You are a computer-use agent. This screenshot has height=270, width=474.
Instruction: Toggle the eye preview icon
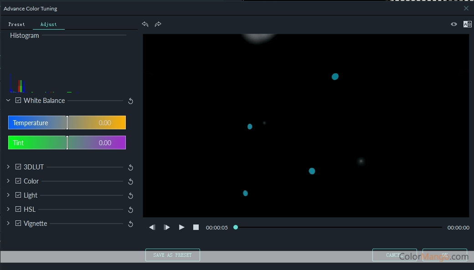click(x=454, y=24)
